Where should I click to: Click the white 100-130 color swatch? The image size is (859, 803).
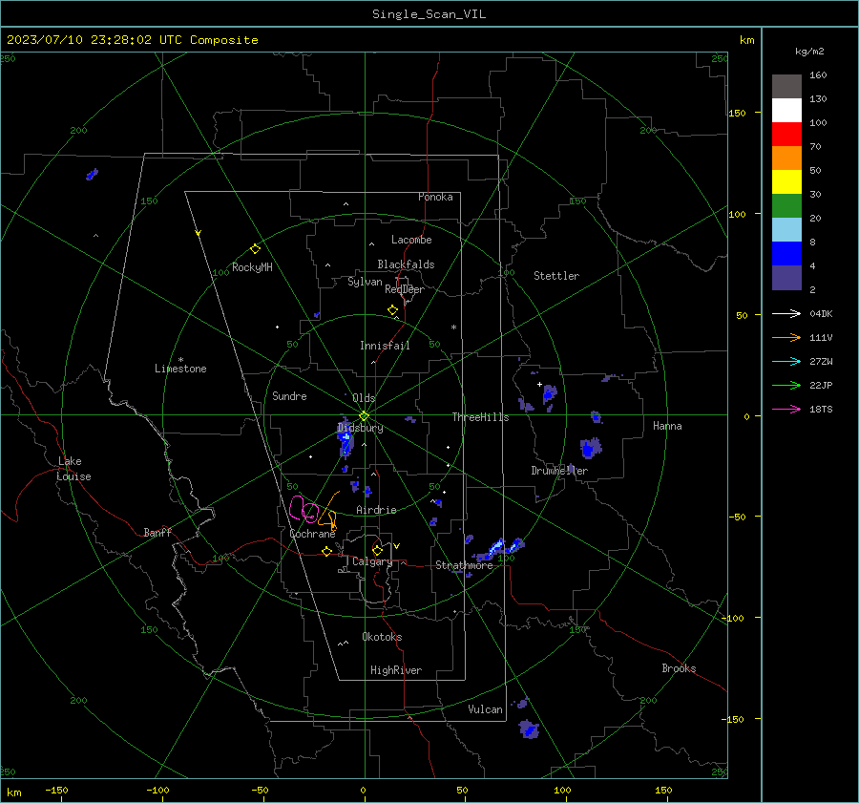786,111
